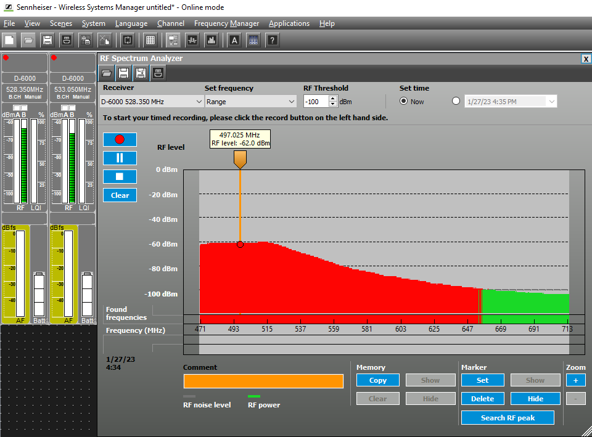Click the battery indicator of the first D-6000 channel
This screenshot has height=437, width=592.
pyautogui.click(x=39, y=295)
